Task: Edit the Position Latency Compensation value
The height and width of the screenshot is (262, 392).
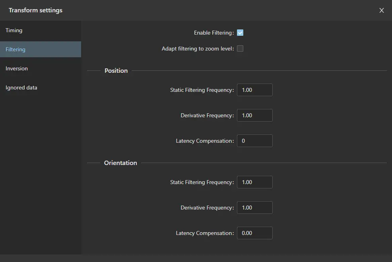Action: point(254,141)
